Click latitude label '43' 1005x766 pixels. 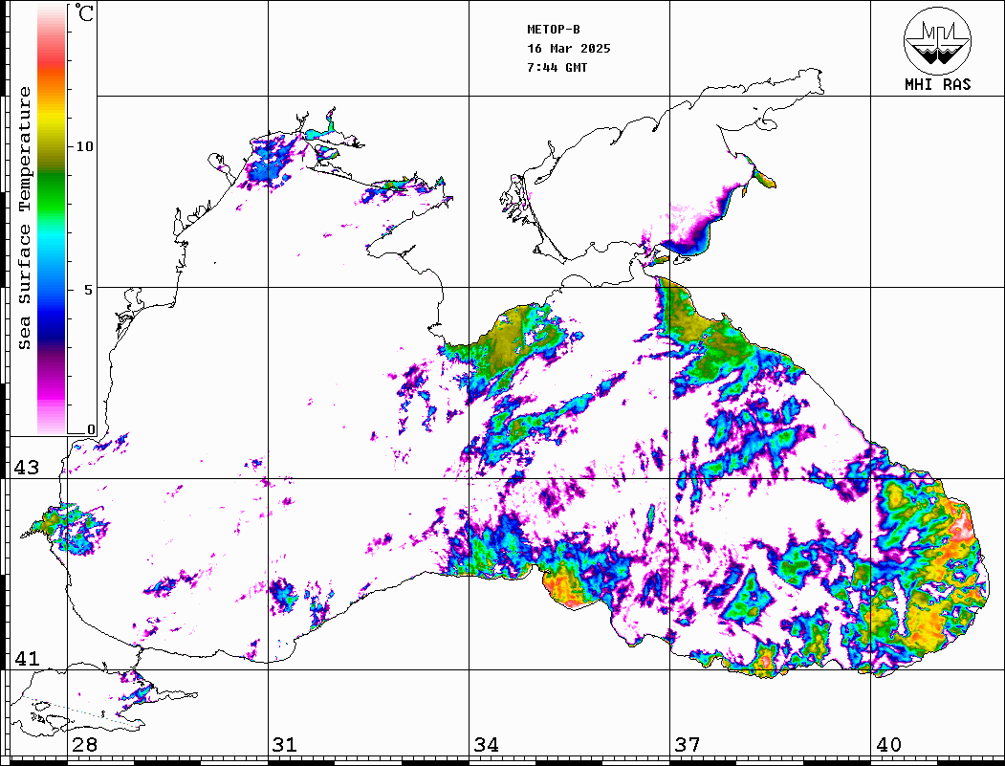click(27, 468)
